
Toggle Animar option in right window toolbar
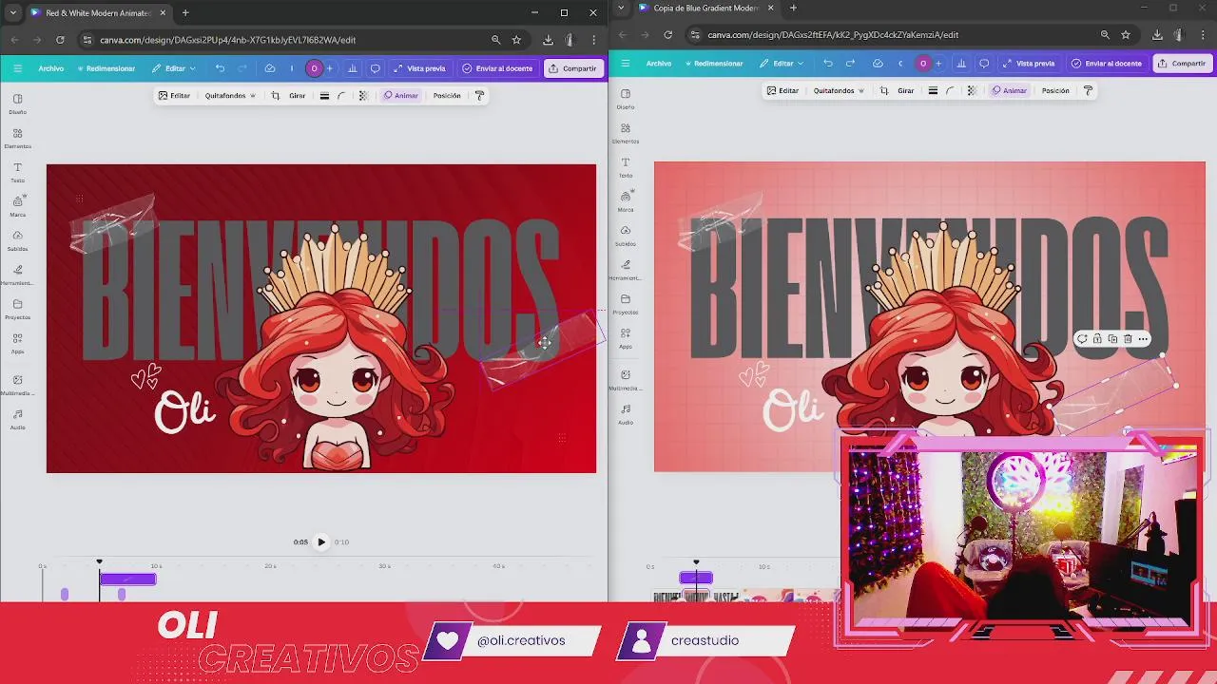[x=1010, y=91]
